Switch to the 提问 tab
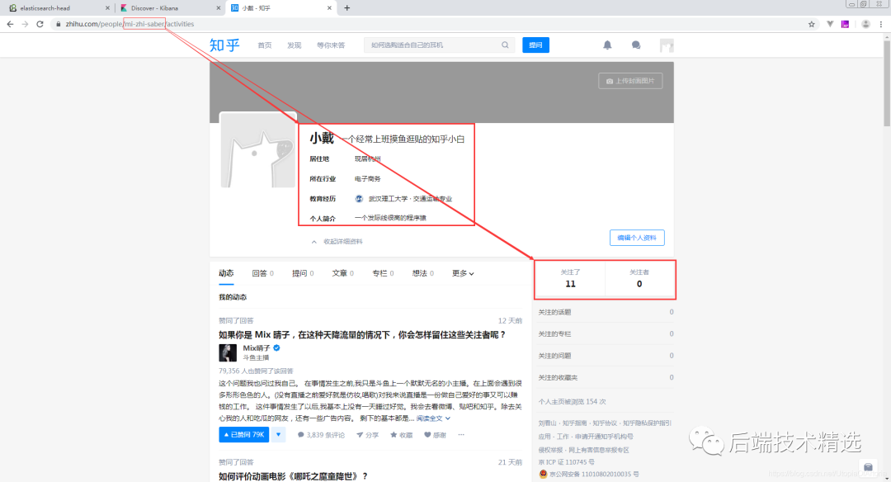891x482 pixels. coord(303,273)
